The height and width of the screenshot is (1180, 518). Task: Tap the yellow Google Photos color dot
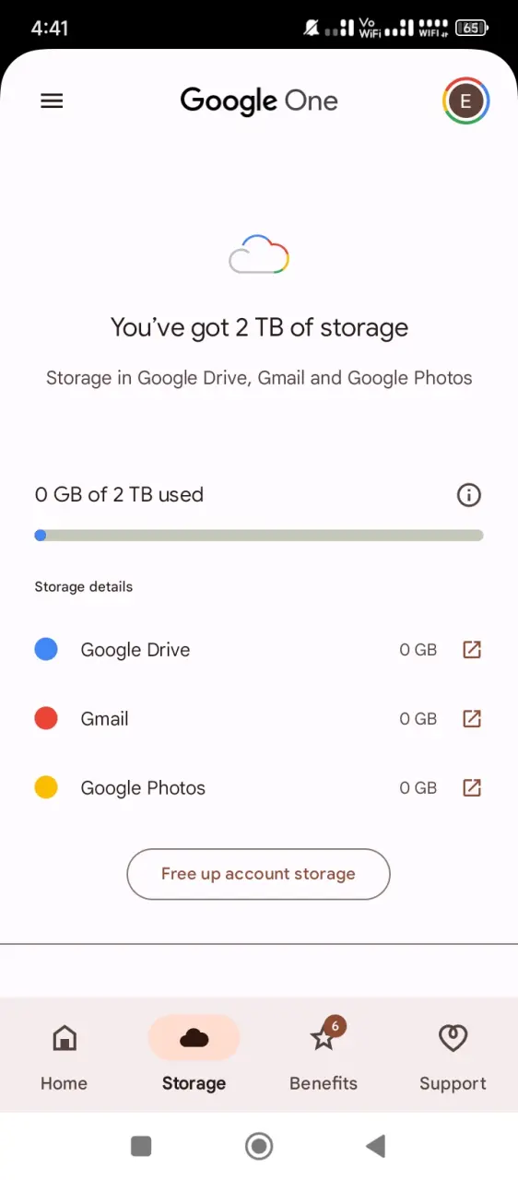pyautogui.click(x=46, y=788)
